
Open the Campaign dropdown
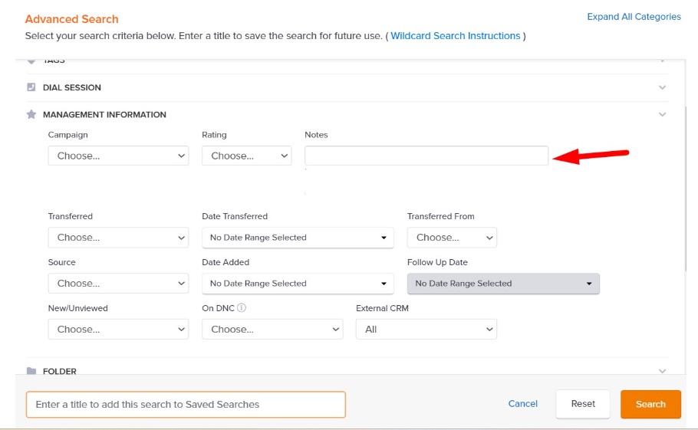[x=118, y=156]
